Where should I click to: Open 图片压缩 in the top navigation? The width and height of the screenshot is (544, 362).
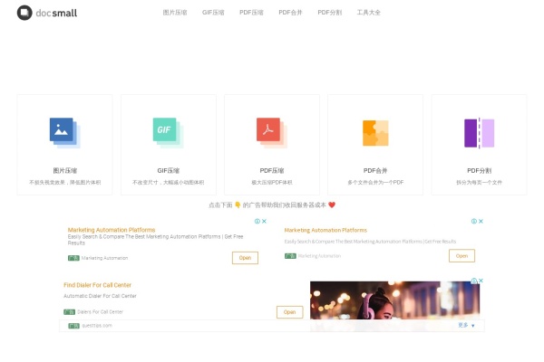coord(173,13)
